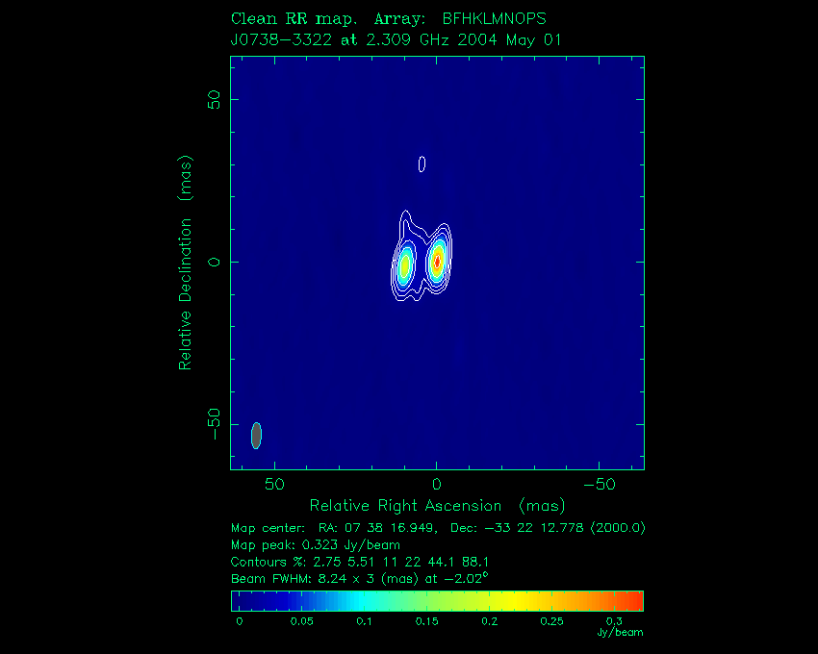Click the 'Relative Declination (mas)' axis label

tap(185, 263)
